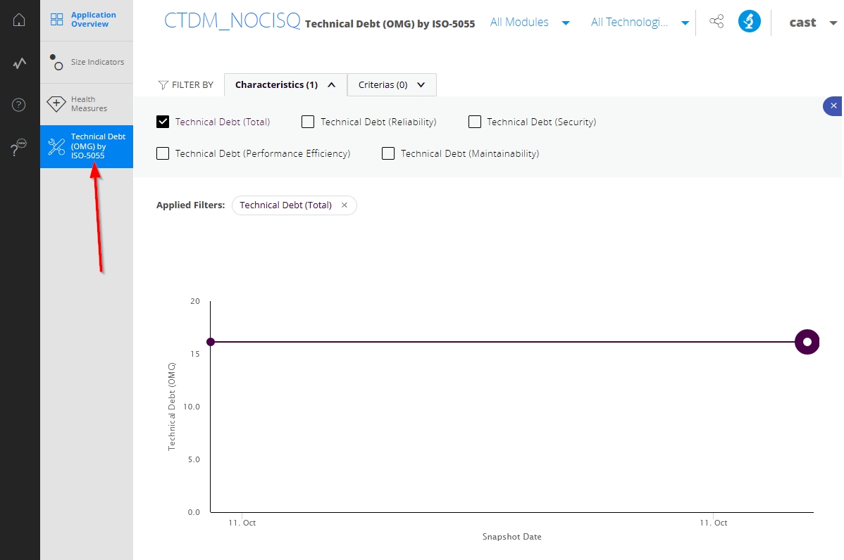Image resolution: width=844 pixels, height=560 pixels.
Task: Open the what's new question icon
Action: pos(19,148)
